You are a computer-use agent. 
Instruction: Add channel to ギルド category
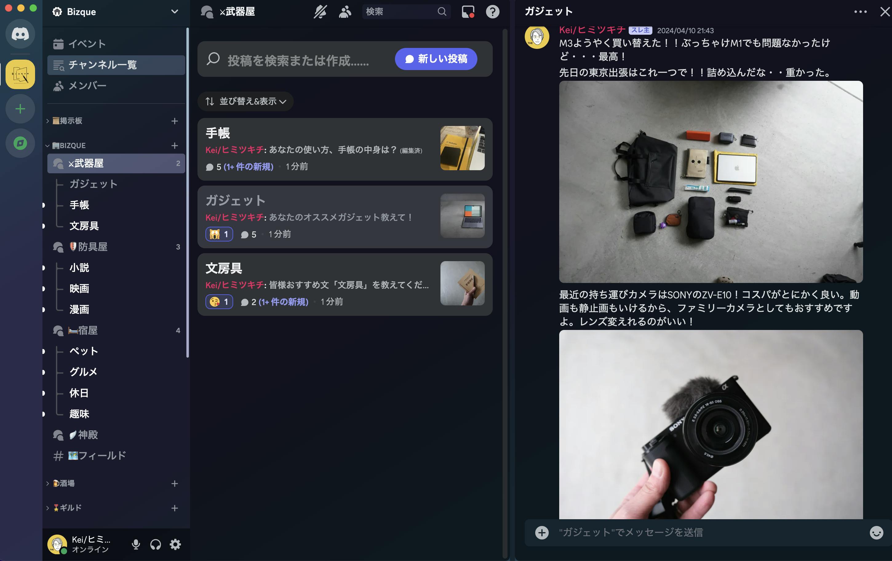tap(174, 508)
